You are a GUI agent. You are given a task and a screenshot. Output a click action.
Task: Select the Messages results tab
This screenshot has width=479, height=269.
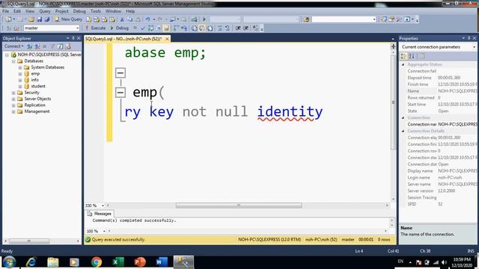(100, 214)
